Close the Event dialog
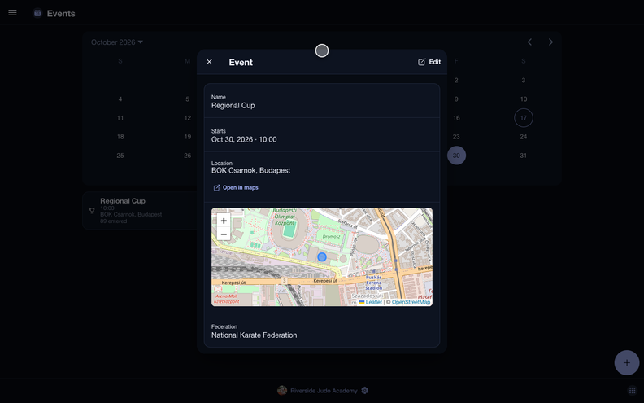Screen dimensions: 644x403 [x=209, y=62]
